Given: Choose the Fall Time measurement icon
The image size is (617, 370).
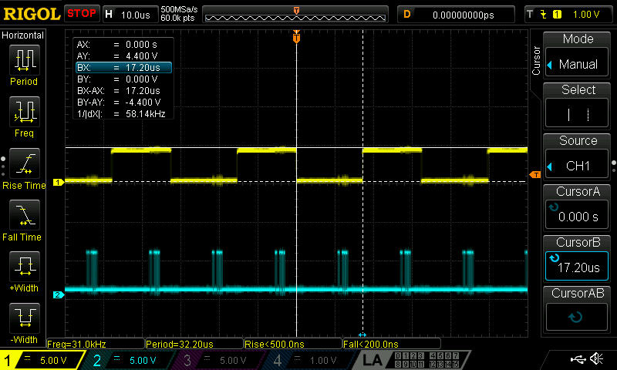Looking at the screenshot, I should point(25,215).
